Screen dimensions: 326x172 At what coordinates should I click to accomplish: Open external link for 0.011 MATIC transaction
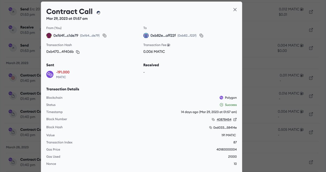pyautogui.click(x=311, y=78)
